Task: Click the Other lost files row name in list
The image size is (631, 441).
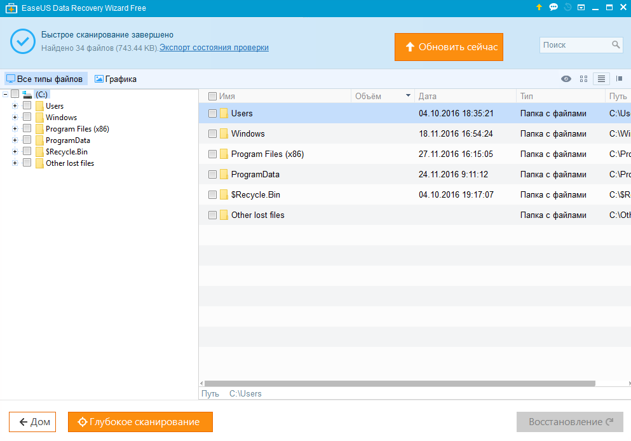Action: click(x=257, y=215)
